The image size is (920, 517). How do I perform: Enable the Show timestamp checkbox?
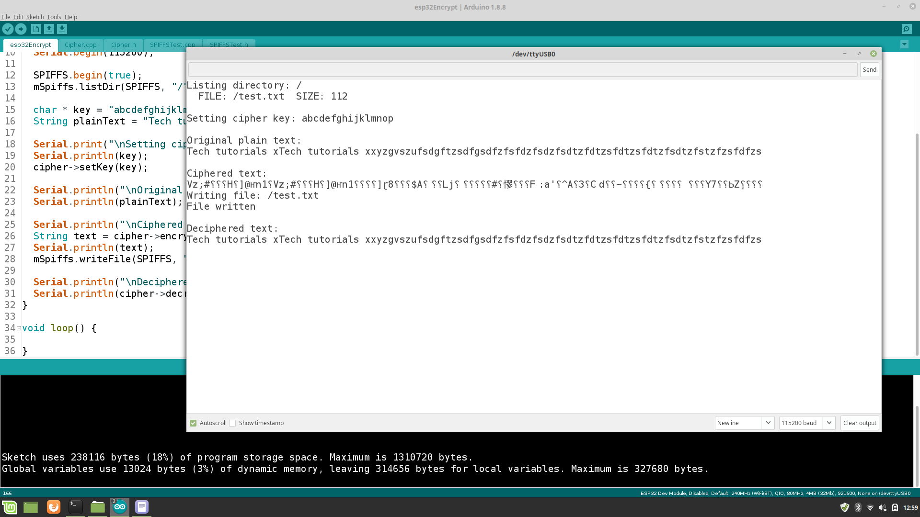(233, 423)
